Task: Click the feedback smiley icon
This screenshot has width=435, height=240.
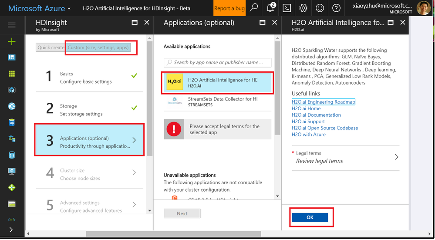Action: click(320, 8)
